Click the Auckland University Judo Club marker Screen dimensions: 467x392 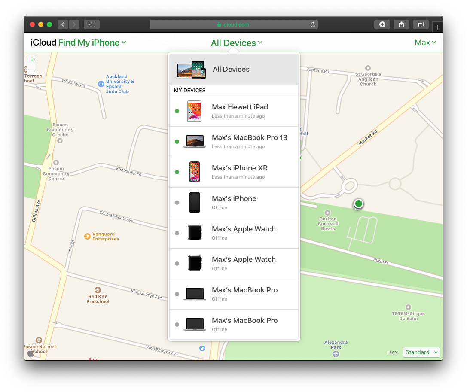tap(101, 84)
